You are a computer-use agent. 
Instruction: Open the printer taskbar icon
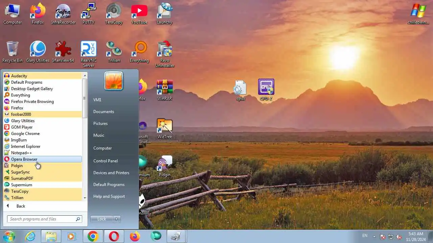click(x=176, y=237)
